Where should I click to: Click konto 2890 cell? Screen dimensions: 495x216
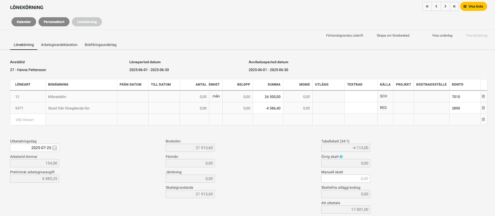465,108
